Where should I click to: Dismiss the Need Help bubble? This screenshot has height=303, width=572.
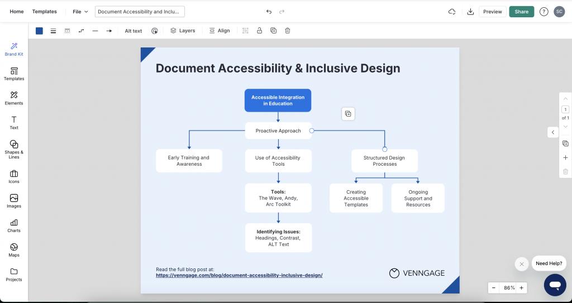coord(522,264)
